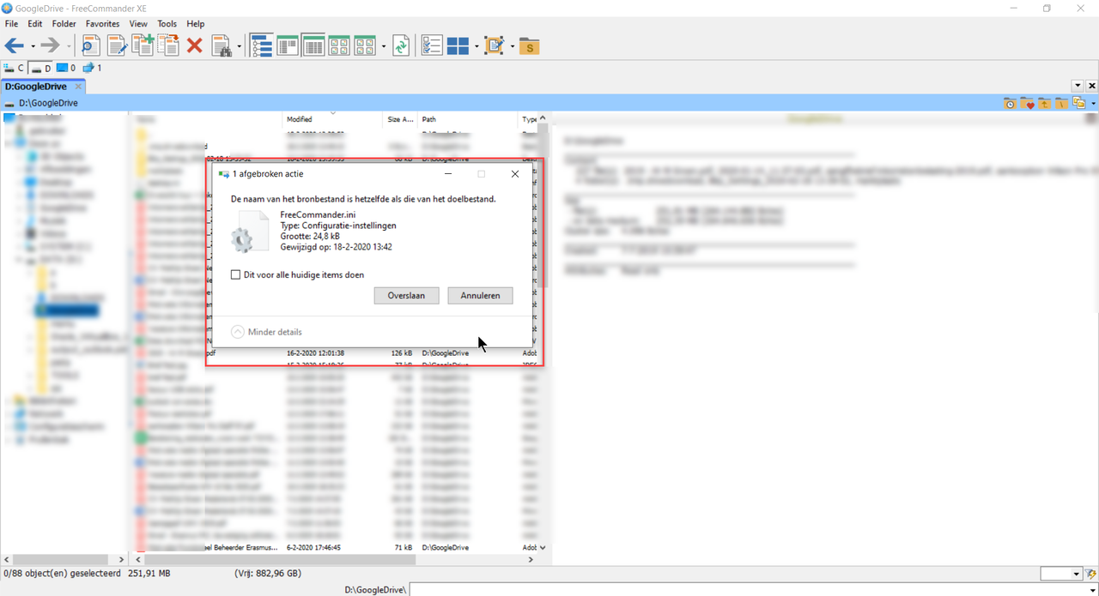1099x596 pixels.
Task: Click the Move files toolbar icon
Action: coord(168,45)
